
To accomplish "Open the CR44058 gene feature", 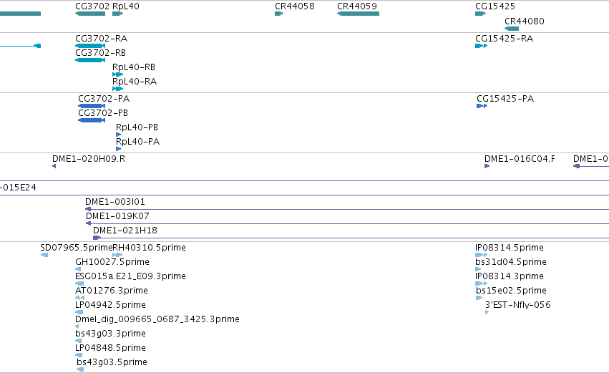I will (x=279, y=14).
